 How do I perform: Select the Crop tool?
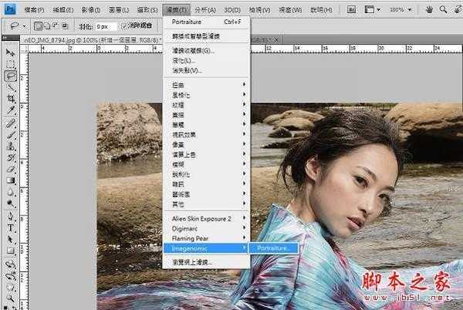[11, 99]
